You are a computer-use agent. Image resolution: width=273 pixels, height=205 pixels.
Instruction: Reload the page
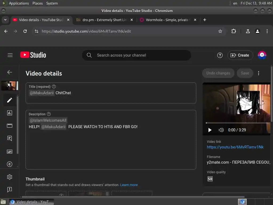pyautogui.click(x=25, y=31)
